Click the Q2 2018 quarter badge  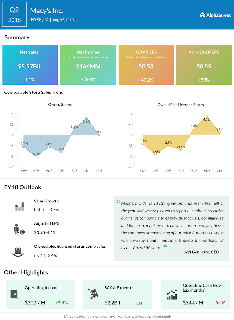[x=15, y=15]
